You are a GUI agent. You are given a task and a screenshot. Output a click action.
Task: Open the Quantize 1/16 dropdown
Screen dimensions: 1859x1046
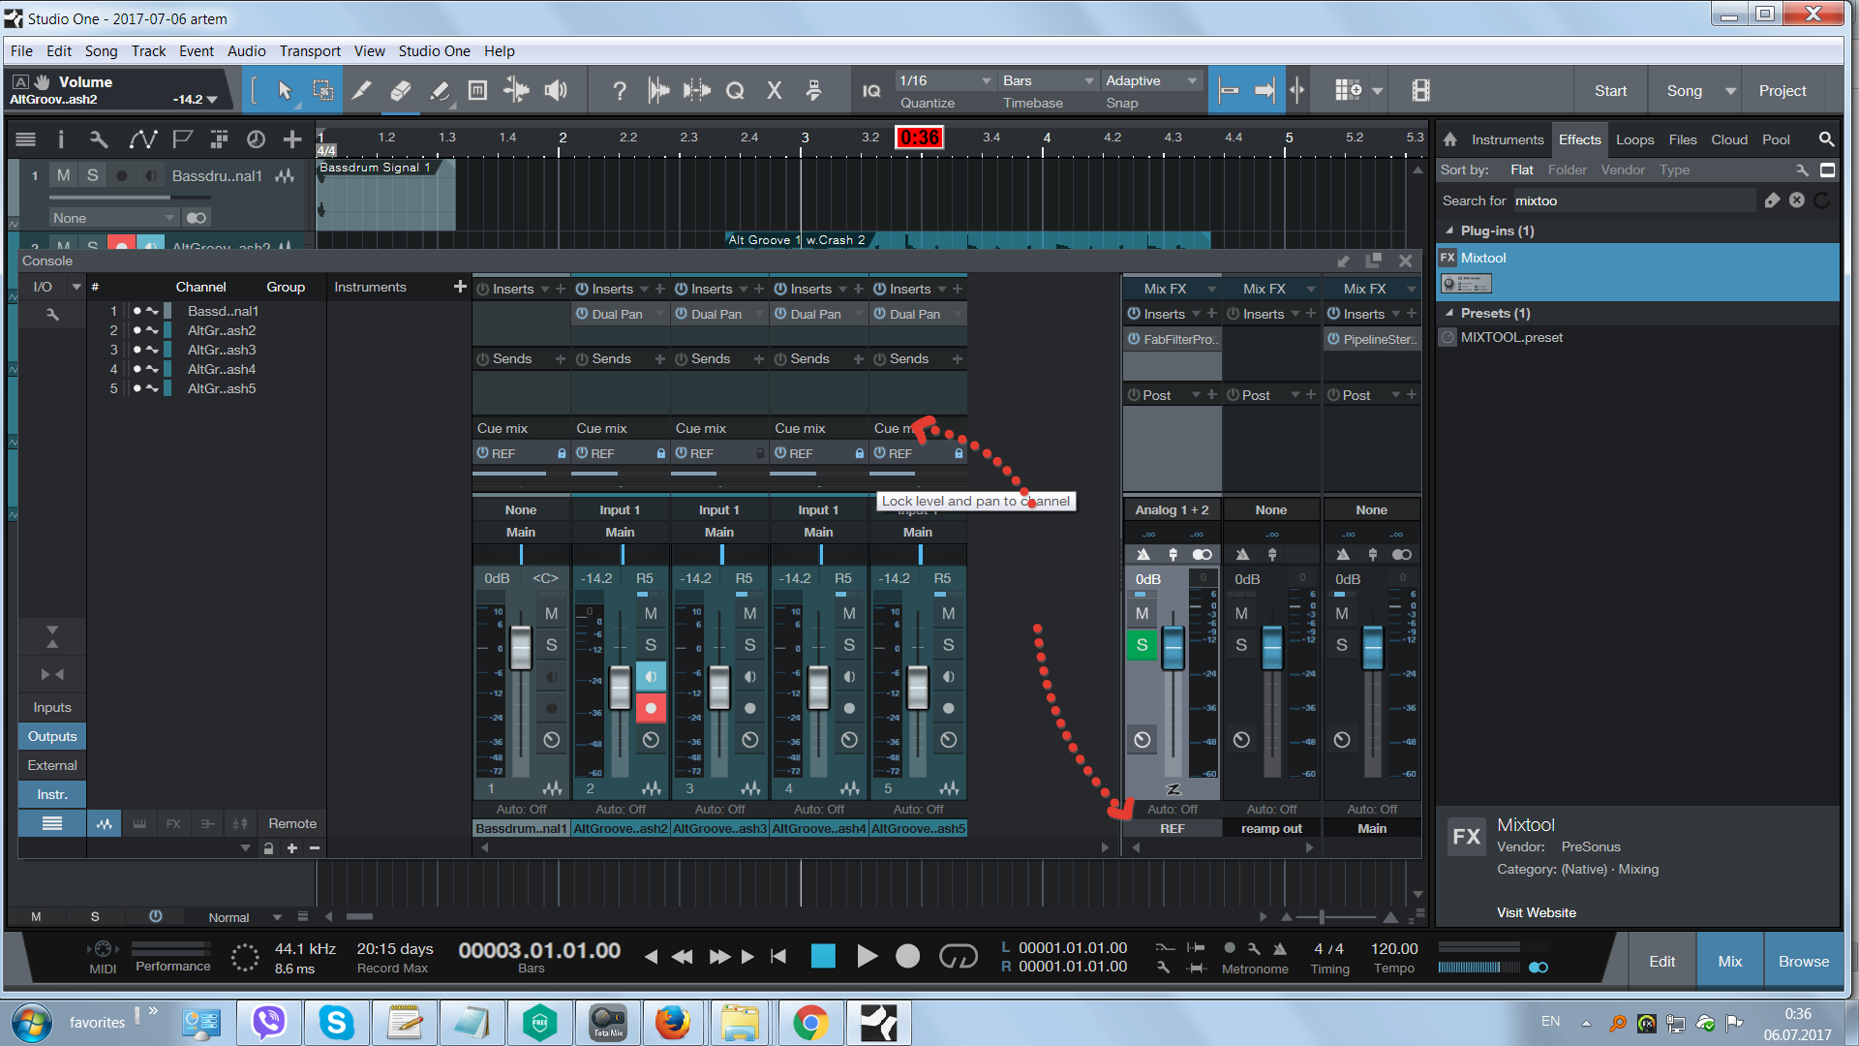coord(945,80)
